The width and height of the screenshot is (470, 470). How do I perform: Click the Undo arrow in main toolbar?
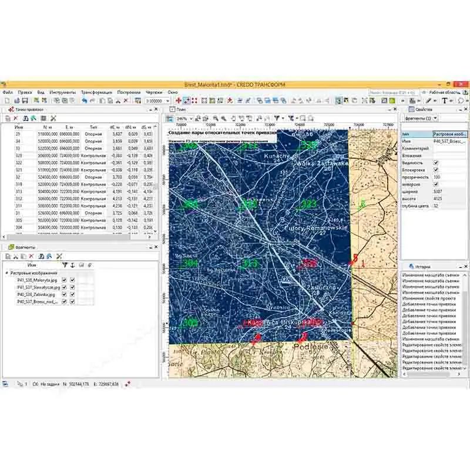(85, 101)
